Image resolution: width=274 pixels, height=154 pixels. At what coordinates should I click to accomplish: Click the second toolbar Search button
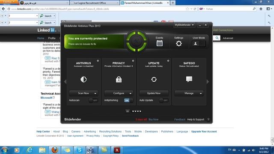[46, 23]
